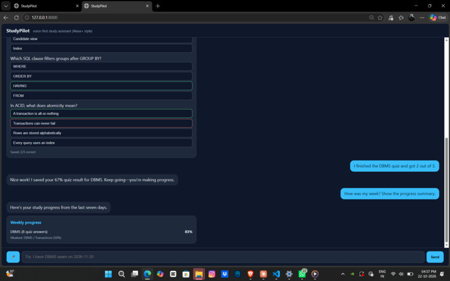
Task: Click the scrollbar down arrow
Action: point(446,245)
